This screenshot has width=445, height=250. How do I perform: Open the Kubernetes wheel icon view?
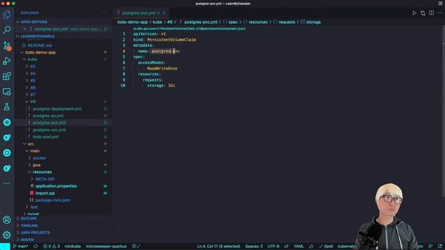[7, 122]
